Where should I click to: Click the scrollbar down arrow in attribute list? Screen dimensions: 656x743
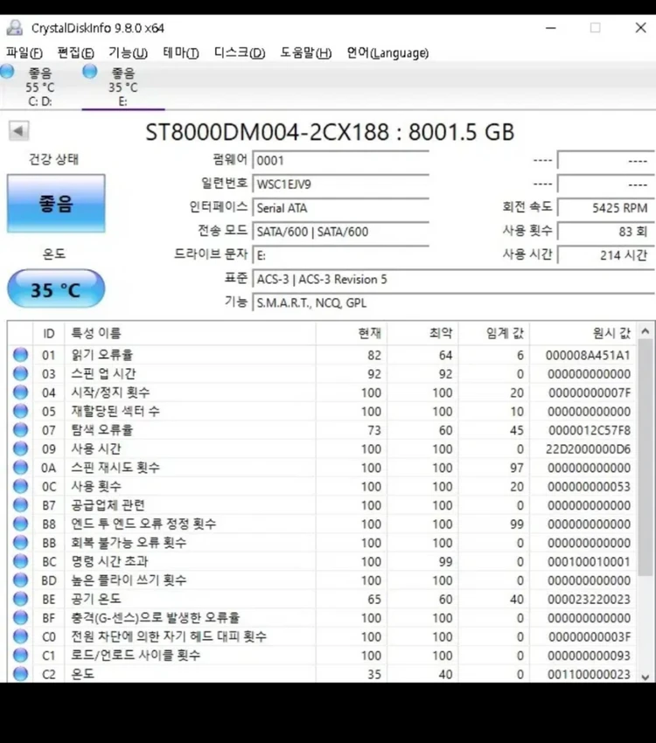(x=646, y=677)
